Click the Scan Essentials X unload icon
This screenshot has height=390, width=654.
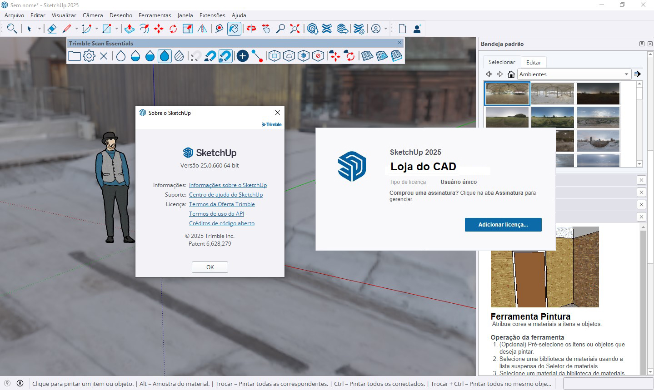coord(104,56)
